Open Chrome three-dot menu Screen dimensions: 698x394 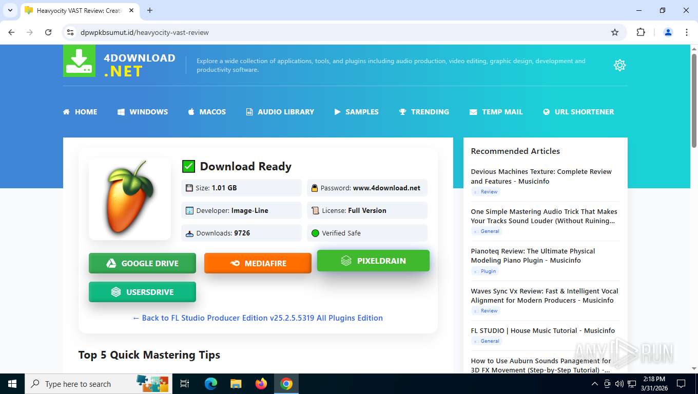coord(687,32)
